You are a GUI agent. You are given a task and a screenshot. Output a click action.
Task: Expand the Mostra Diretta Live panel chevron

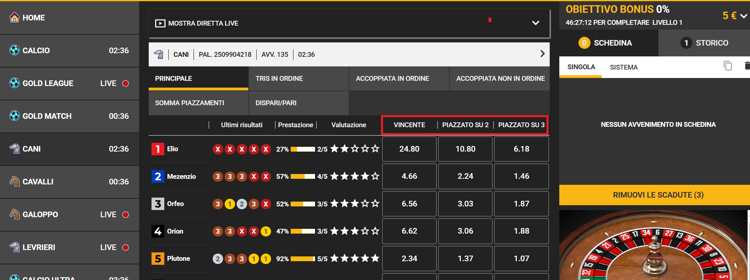coord(536,23)
